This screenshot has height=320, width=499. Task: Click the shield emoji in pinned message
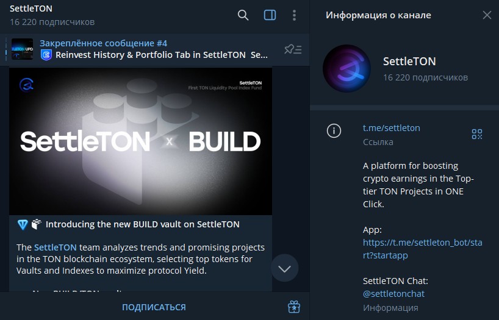pyautogui.click(x=46, y=55)
